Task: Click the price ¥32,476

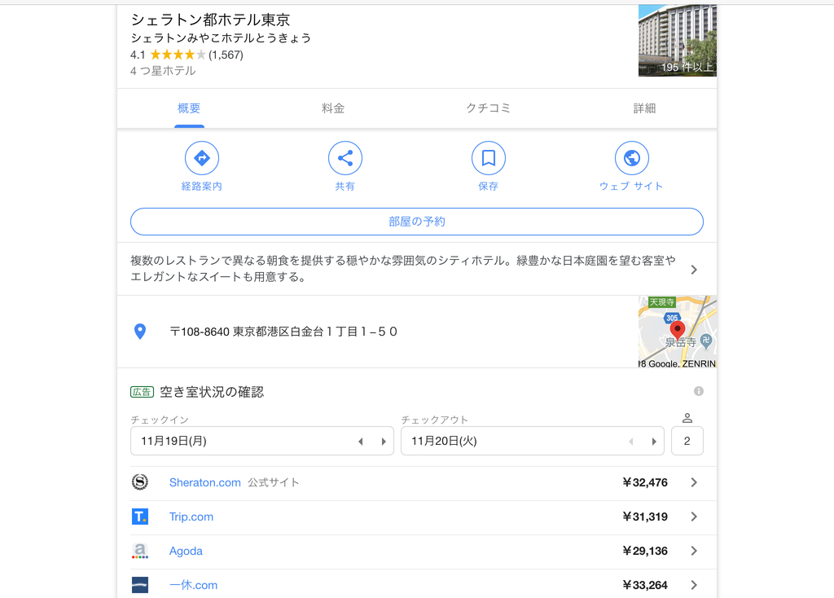Action: (x=645, y=482)
